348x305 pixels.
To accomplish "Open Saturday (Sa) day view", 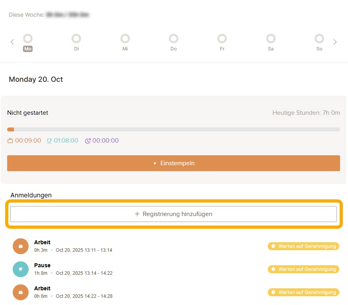I will [271, 39].
